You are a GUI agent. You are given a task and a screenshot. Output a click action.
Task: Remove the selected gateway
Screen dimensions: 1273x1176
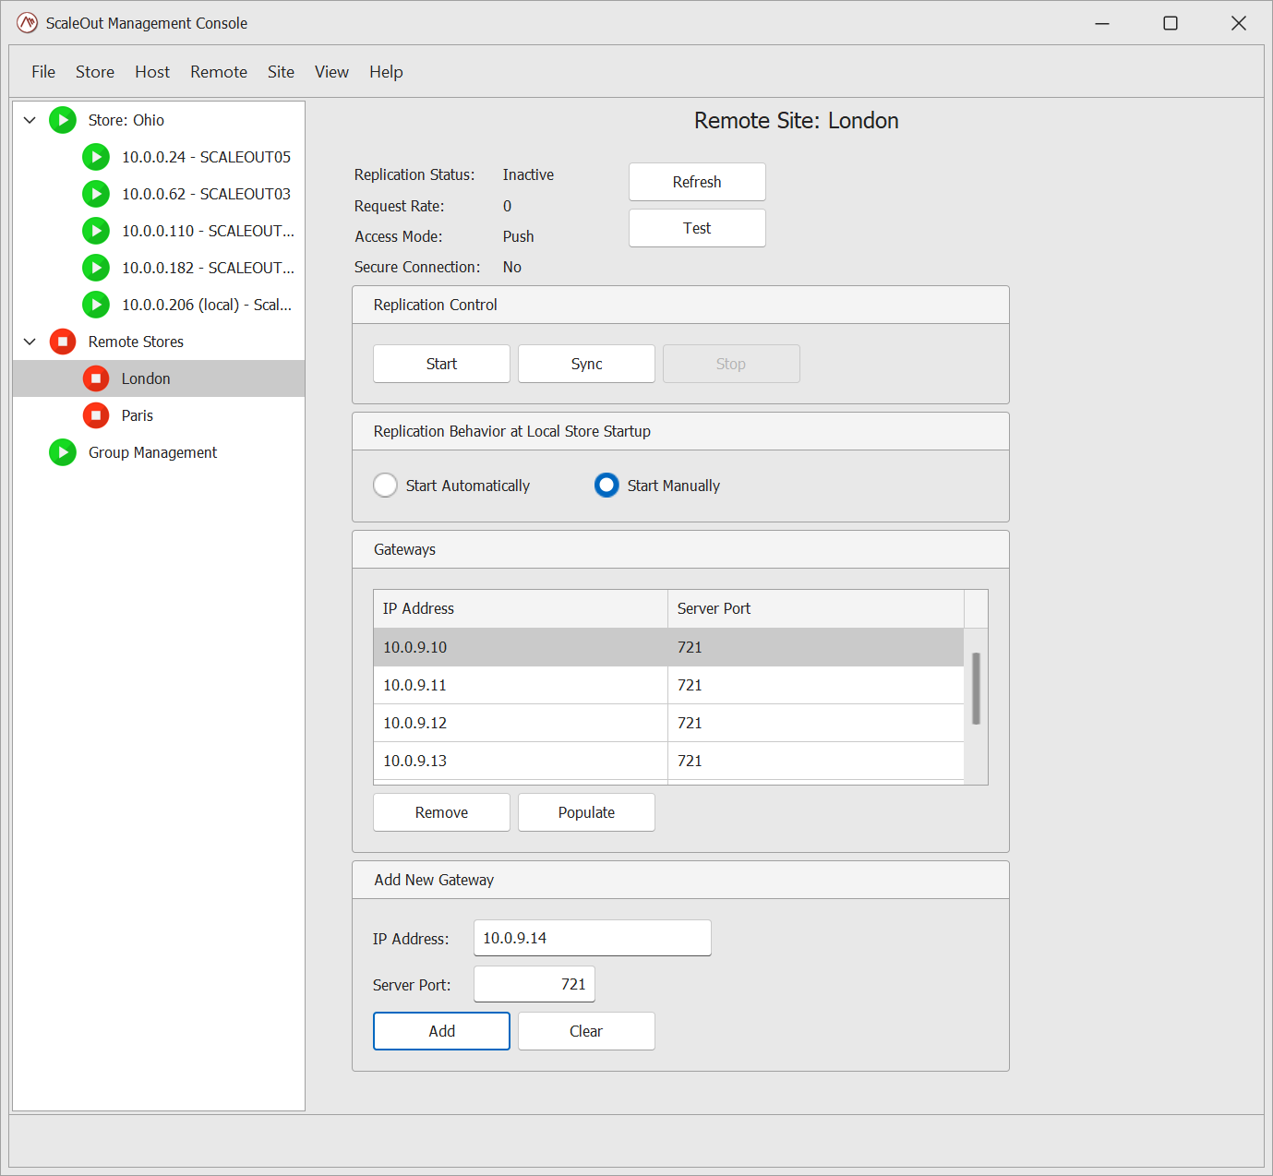[x=441, y=812]
